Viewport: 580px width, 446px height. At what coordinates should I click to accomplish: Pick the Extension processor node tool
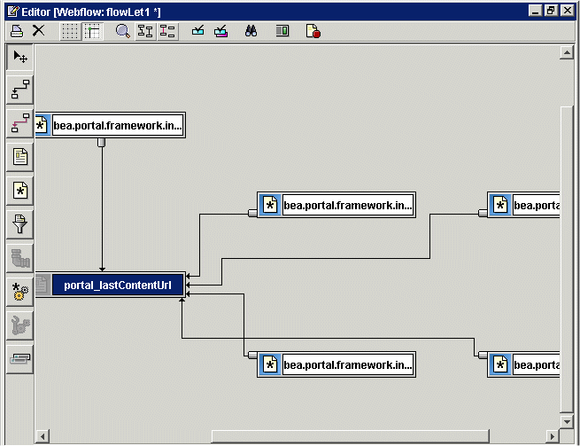20,325
